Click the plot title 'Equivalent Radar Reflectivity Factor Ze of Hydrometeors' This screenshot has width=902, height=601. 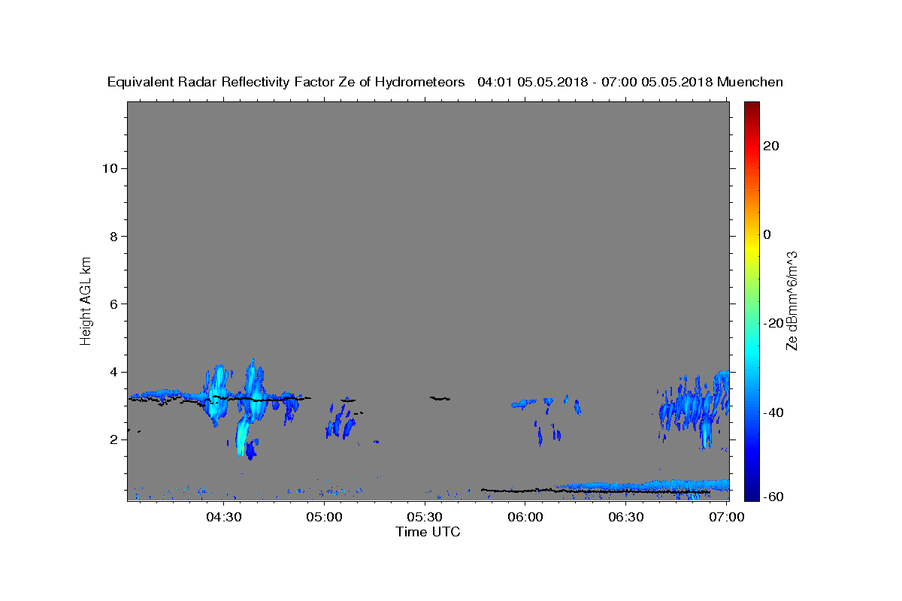tap(286, 83)
